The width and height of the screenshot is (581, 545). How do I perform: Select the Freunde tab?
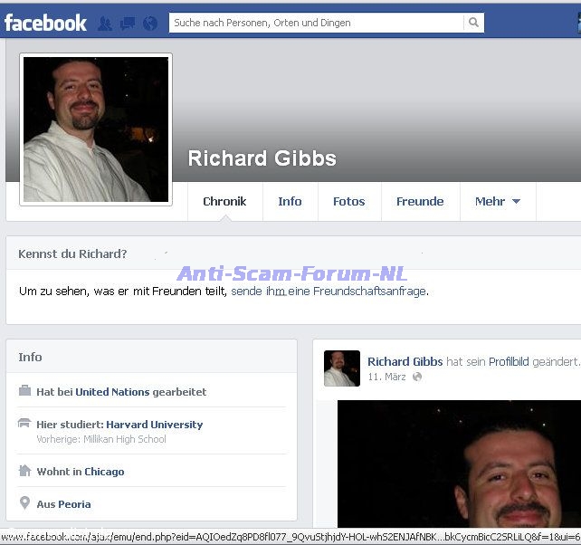[420, 202]
